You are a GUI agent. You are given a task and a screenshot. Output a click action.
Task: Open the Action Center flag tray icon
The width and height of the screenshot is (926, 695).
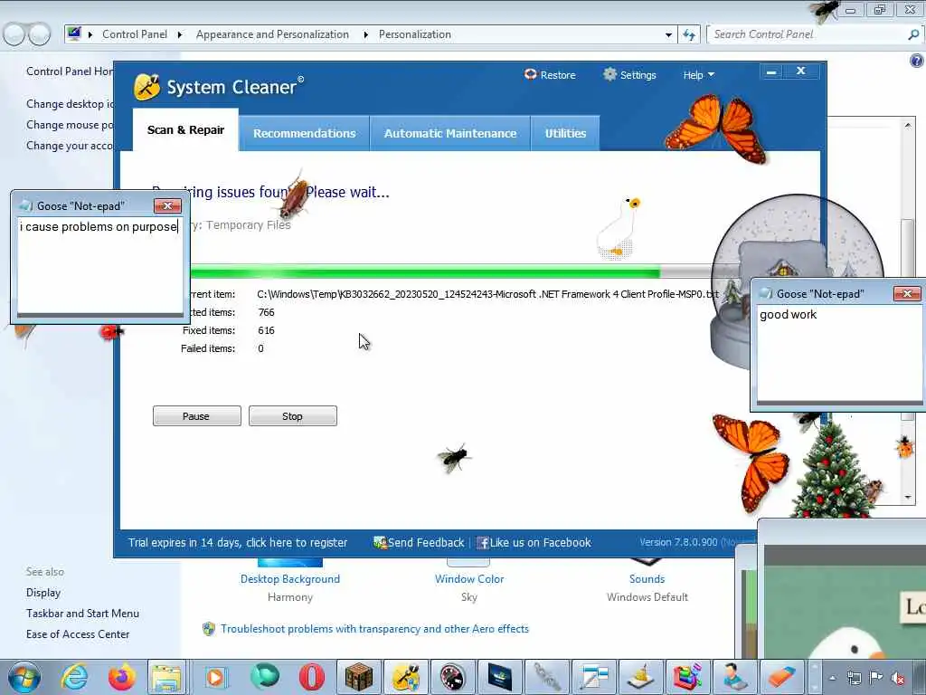pyautogui.click(x=875, y=678)
